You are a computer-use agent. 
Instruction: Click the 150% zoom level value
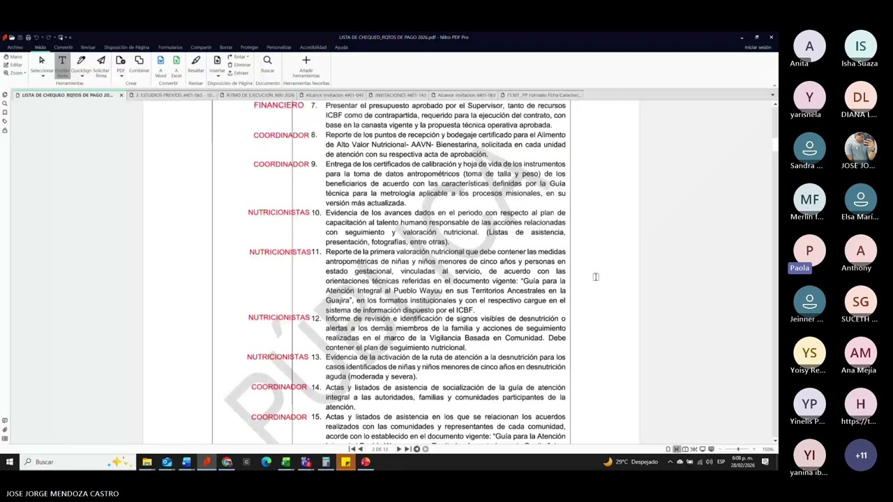pos(767,449)
